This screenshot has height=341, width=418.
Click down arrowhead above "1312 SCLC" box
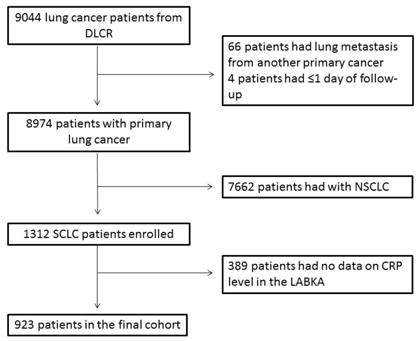[x=97, y=212]
